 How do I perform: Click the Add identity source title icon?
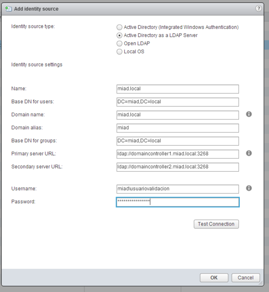(x=8, y=9)
